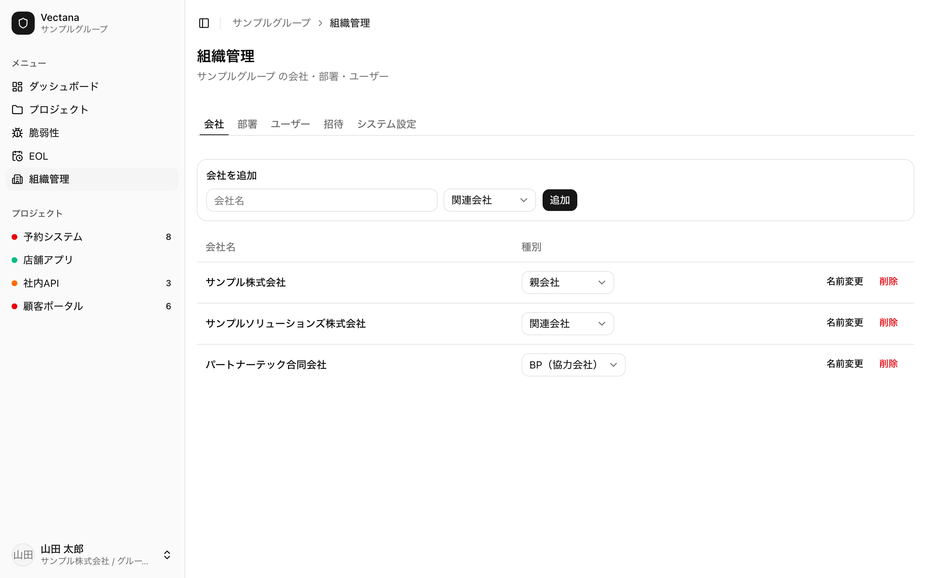Click the 脆弱性 bug icon
Image resolution: width=926 pixels, height=578 pixels.
tap(17, 133)
